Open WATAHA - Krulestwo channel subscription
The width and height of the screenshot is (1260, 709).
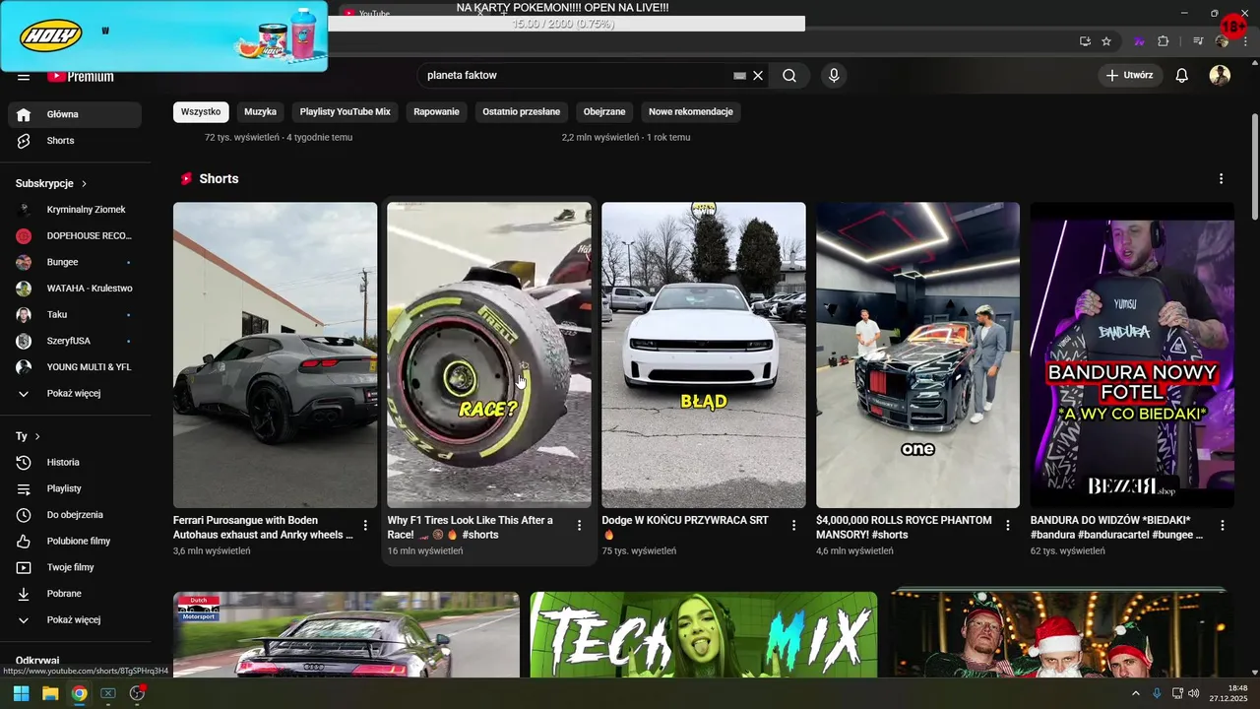[x=75, y=289]
